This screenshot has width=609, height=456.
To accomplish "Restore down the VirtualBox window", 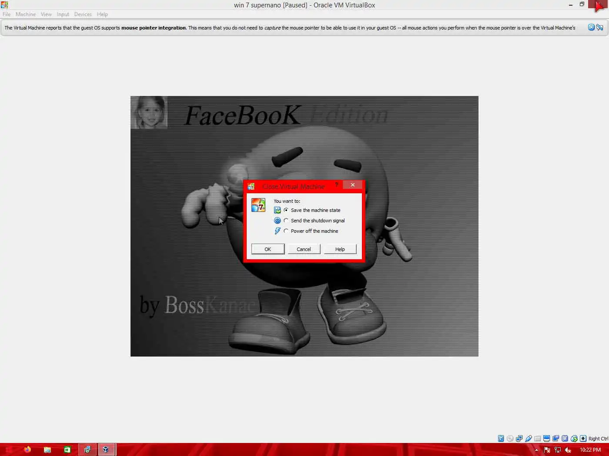I will [x=582, y=5].
